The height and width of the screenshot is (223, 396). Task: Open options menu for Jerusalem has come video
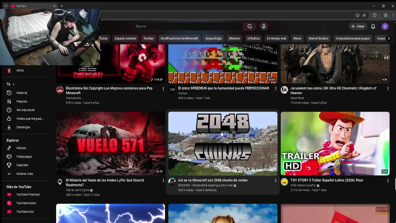[388, 89]
